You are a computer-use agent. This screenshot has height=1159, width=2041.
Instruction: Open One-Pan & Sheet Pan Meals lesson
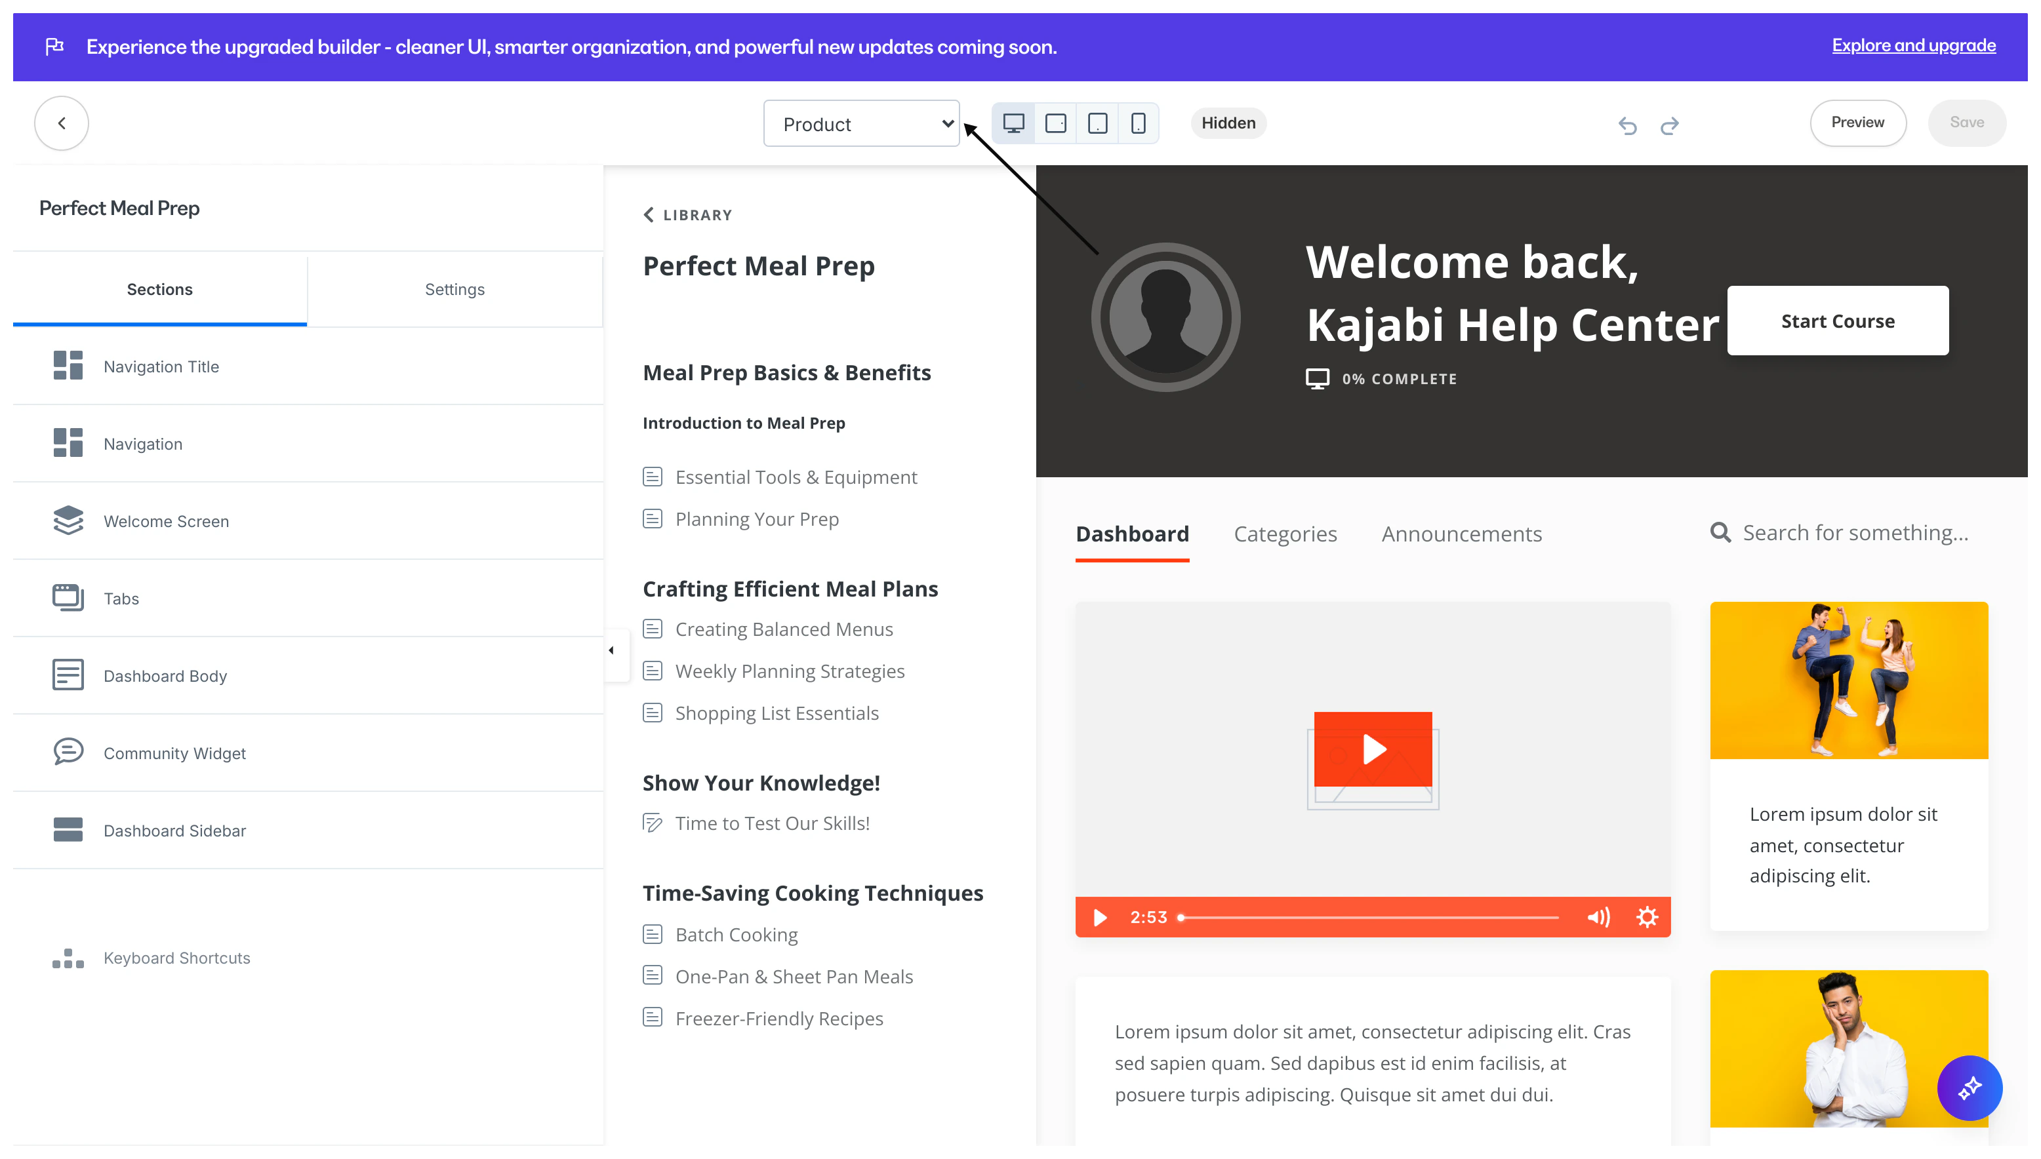click(x=777, y=977)
